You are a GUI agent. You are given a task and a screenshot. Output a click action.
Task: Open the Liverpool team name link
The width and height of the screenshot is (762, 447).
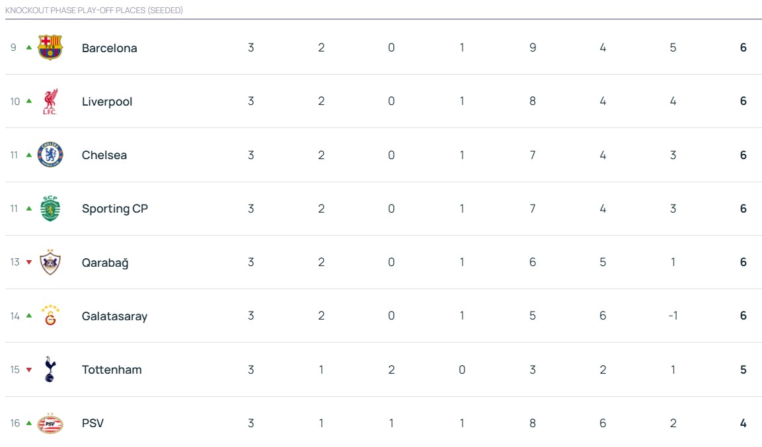point(107,102)
